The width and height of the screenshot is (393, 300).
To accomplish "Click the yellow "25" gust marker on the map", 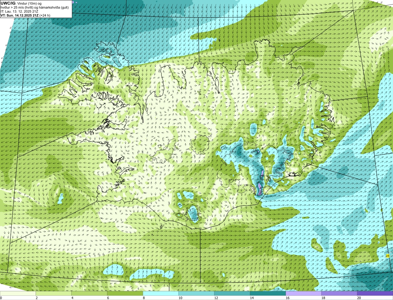I will point(387,256).
